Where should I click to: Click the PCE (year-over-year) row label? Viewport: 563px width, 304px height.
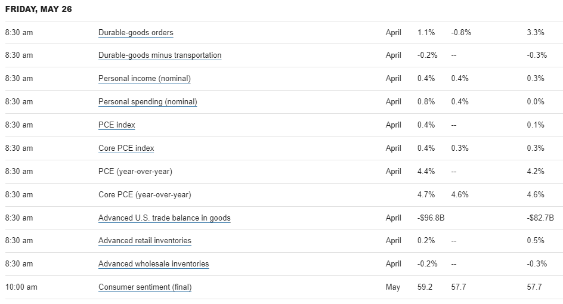[135, 171]
